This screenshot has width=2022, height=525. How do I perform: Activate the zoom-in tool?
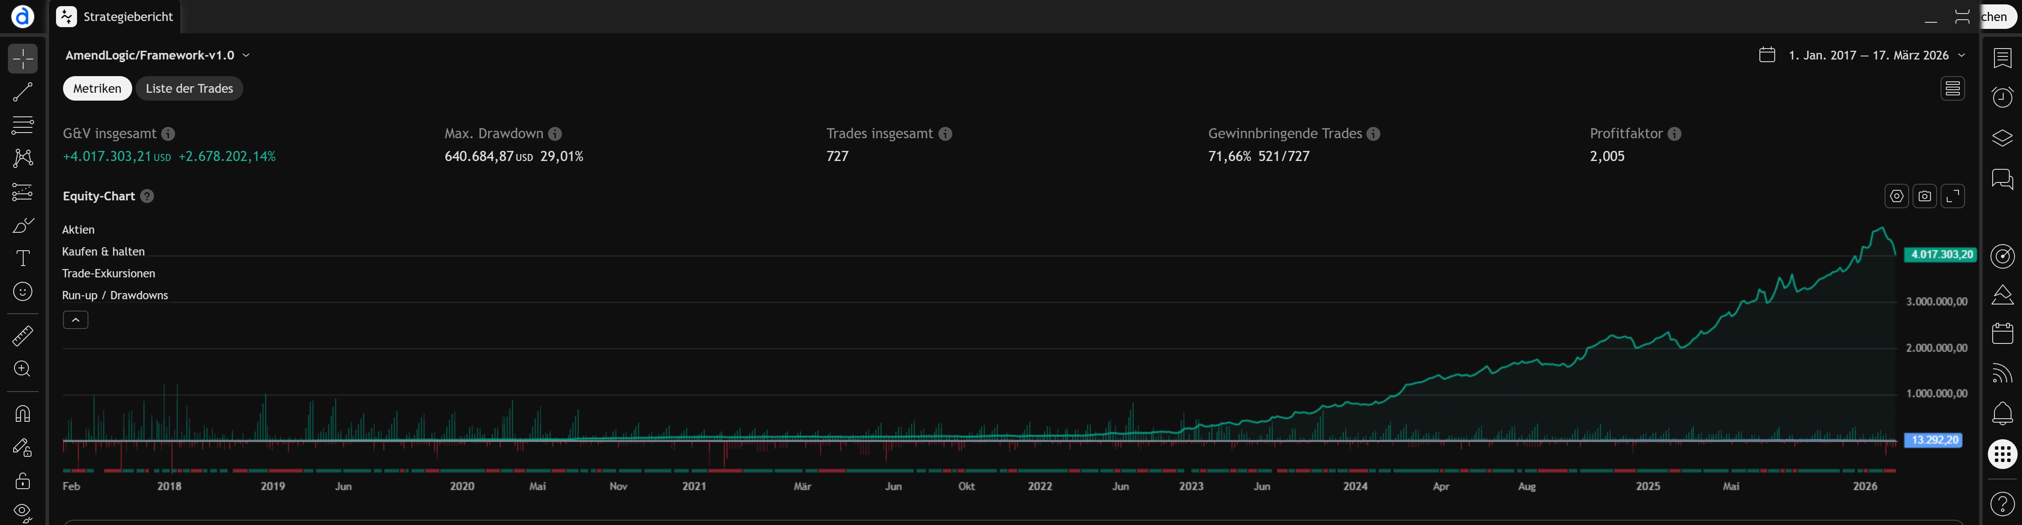pos(22,369)
